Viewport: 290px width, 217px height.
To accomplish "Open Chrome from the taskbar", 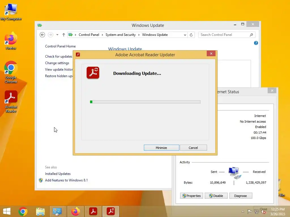I will coord(23,211).
